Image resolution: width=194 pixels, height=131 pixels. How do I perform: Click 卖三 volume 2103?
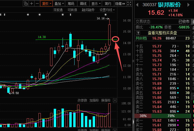tap(172, 102)
